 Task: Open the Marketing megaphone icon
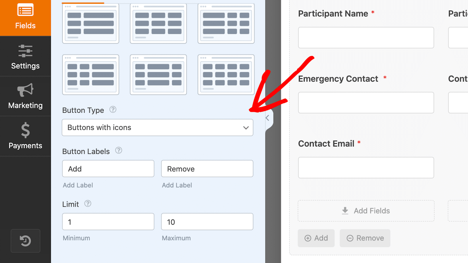coord(25,90)
